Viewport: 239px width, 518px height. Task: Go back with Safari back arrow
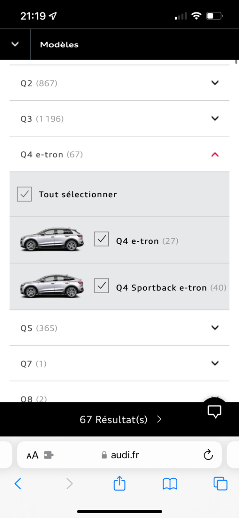pos(18,484)
